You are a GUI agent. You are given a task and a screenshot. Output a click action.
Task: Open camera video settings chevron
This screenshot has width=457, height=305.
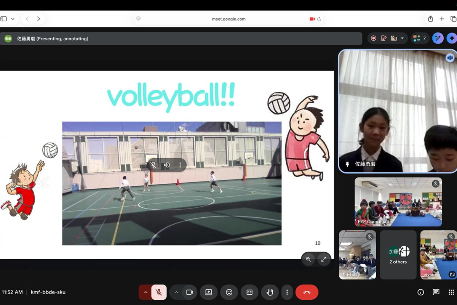[x=176, y=292]
